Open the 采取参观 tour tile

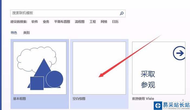(159, 68)
